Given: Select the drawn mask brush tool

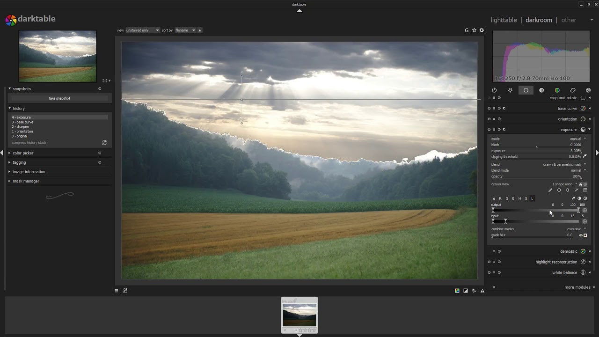Looking at the screenshot, I should click(550, 190).
